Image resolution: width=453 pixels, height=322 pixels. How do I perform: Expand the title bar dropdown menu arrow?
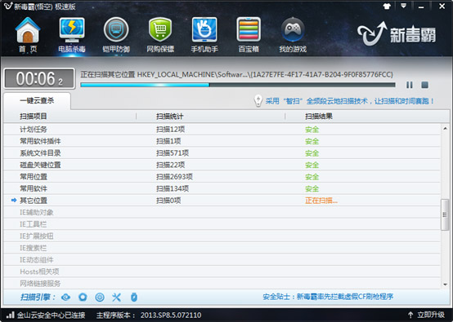coord(404,6)
